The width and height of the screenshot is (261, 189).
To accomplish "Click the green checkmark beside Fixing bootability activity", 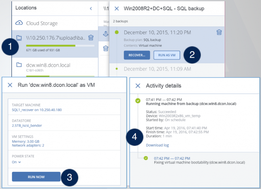I will (x=146, y=158).
